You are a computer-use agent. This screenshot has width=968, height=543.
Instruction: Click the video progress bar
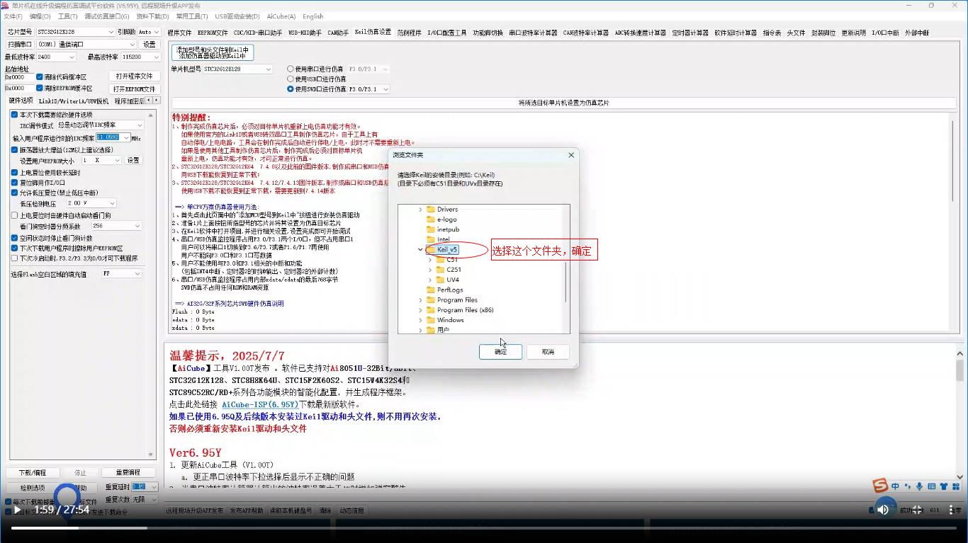(484, 527)
